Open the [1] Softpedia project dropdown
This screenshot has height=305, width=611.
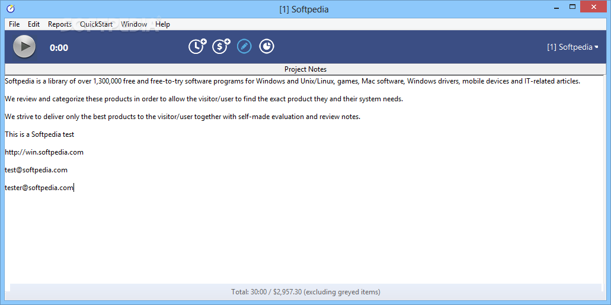tap(572, 47)
